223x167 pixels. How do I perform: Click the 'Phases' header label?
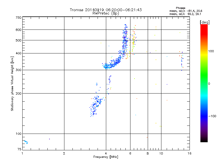[x=180, y=8]
